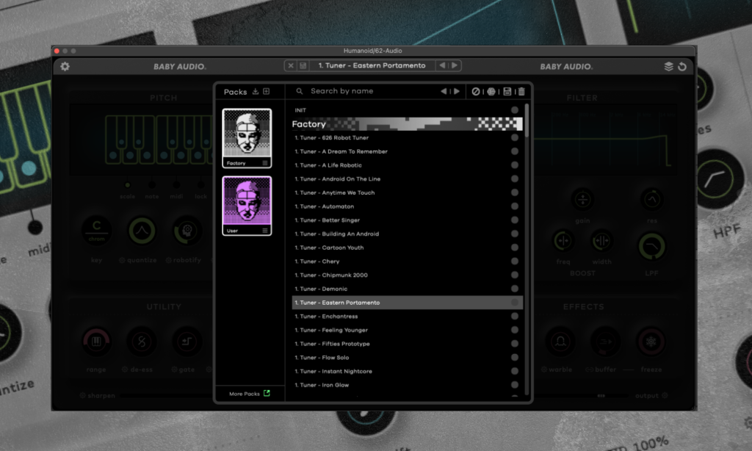Click the trash icon to delete preset

[521, 92]
